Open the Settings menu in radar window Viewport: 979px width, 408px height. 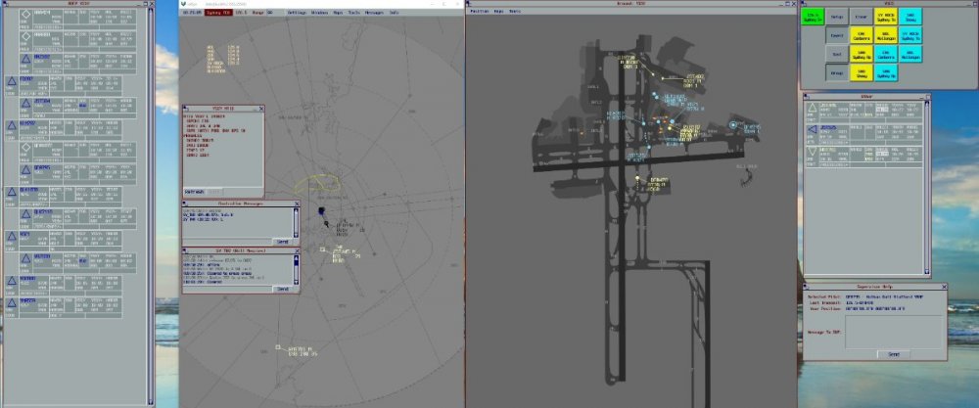(x=298, y=12)
